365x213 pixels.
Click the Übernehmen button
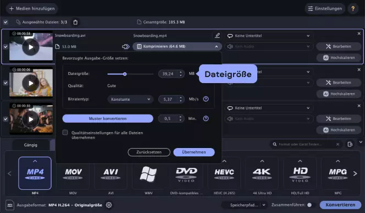(x=194, y=152)
